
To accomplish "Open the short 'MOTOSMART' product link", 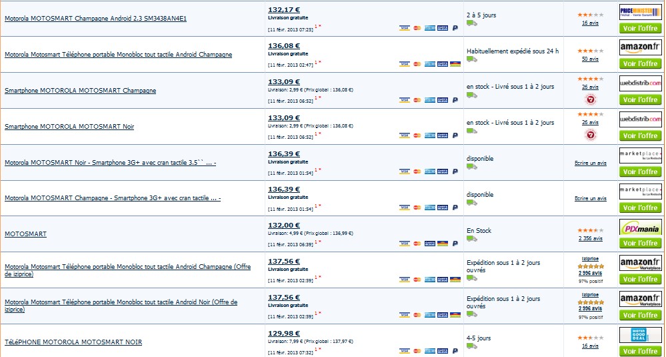I will [25, 234].
